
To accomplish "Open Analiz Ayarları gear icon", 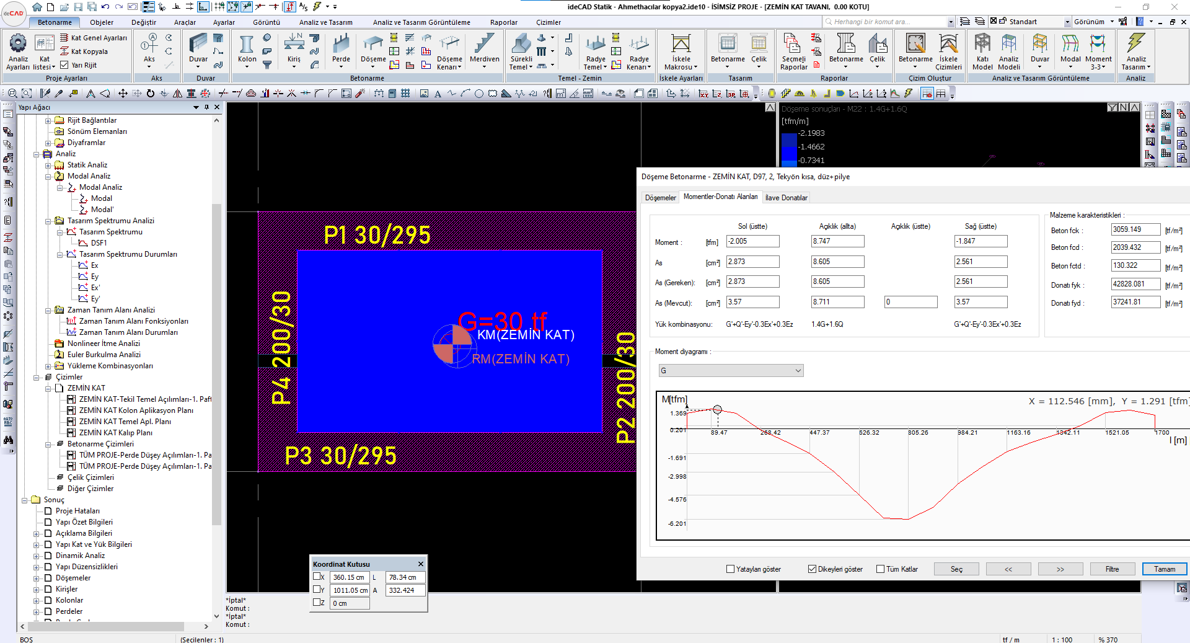I will (x=18, y=51).
